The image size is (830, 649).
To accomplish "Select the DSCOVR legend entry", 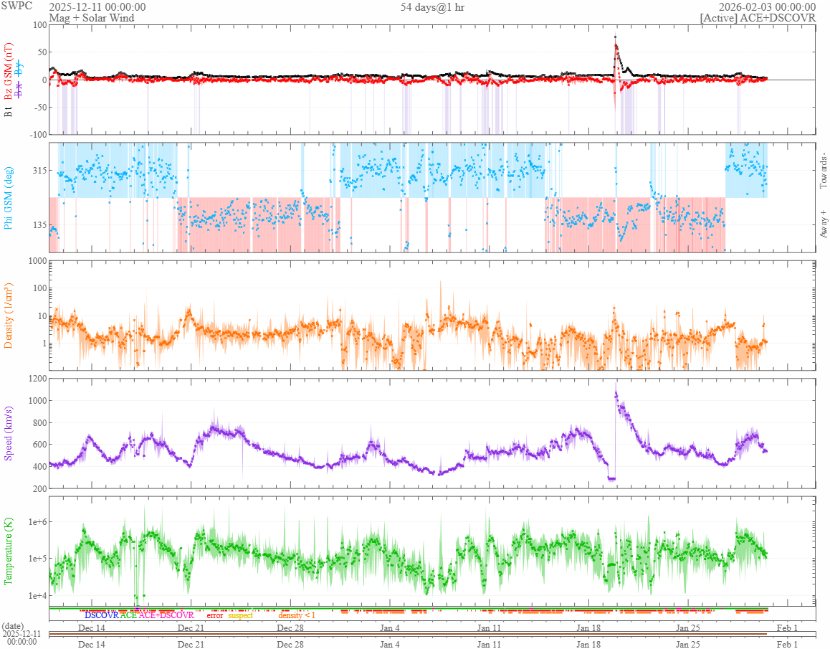I will (101, 615).
